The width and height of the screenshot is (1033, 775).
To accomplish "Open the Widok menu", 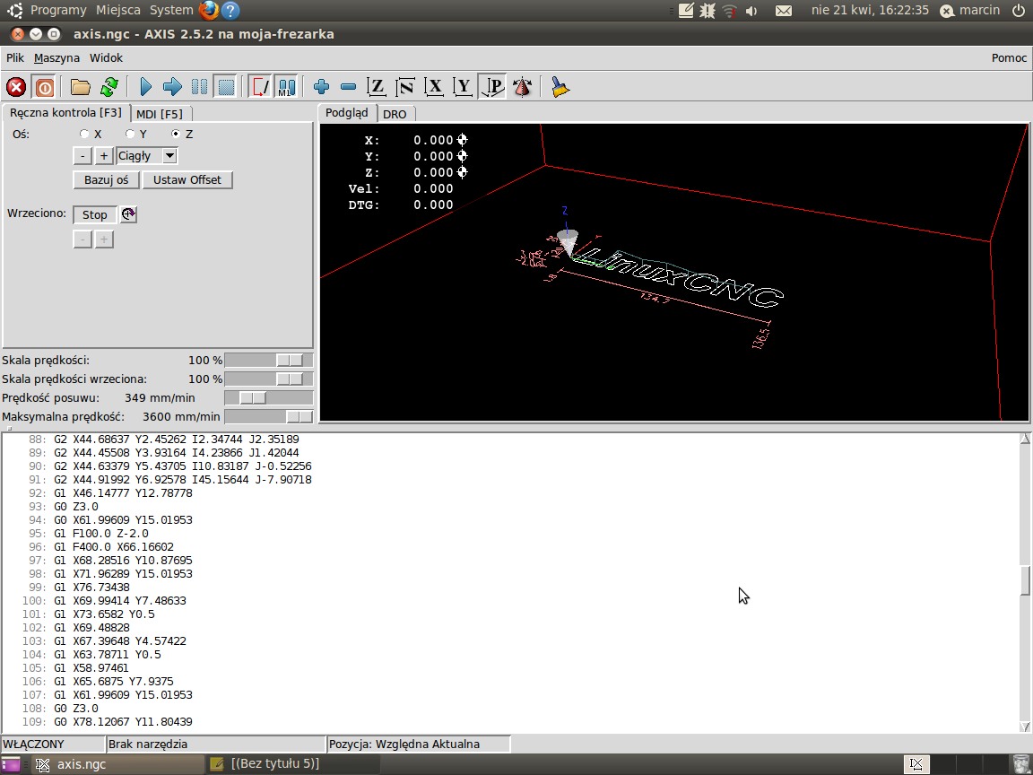I will point(106,58).
